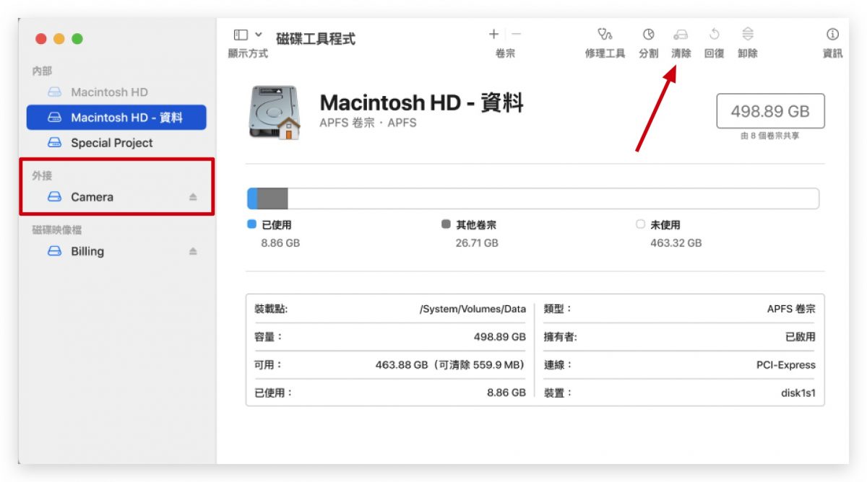Image resolution: width=867 pixels, height=482 pixels.
Task: Click the 內部 sidebar section header
Action: click(x=42, y=71)
